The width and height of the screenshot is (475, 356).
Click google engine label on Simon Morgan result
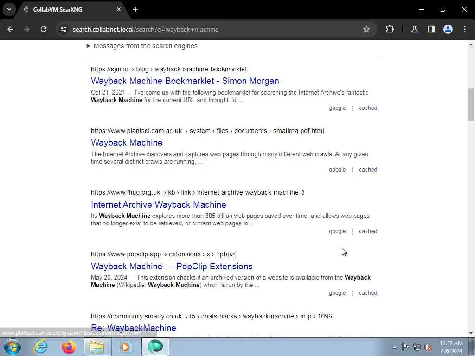point(337,108)
